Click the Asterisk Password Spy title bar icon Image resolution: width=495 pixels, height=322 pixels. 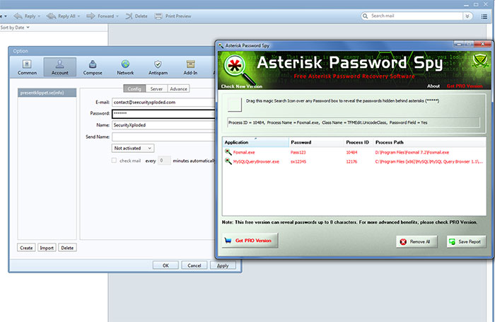click(221, 45)
